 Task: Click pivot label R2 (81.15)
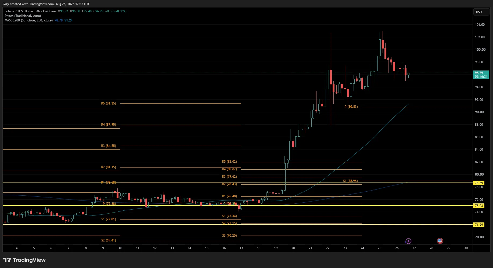tap(109, 167)
